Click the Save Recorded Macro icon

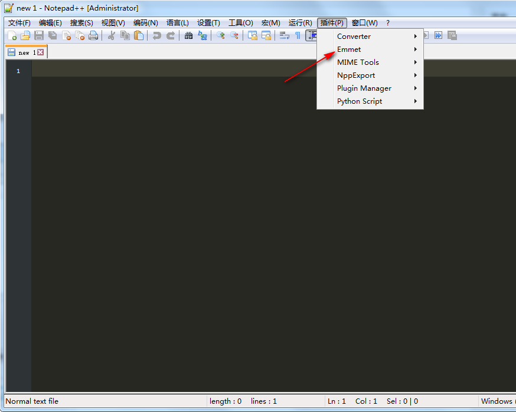click(452, 35)
